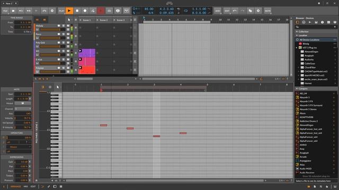Viewport: 339px width, 190px height.
Task: Select the Bitwig location
Action: pos(306,44)
